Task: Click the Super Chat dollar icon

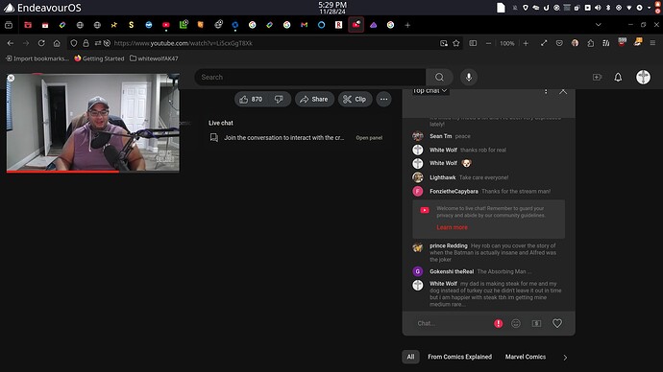Action: tap(536, 323)
